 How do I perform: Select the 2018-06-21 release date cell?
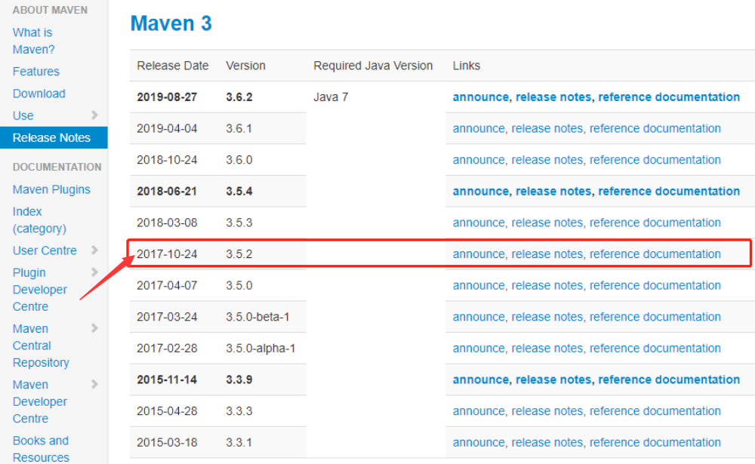tap(167, 191)
